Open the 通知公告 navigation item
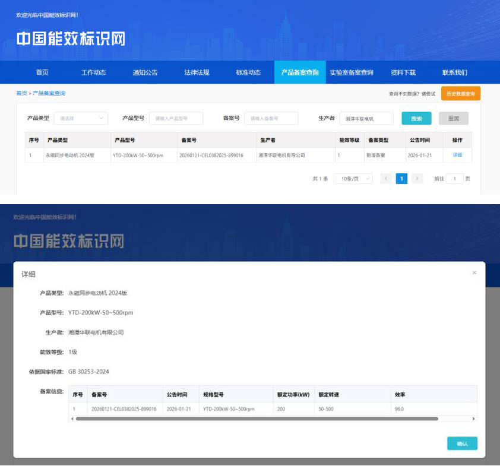Screen dimensions: 500x466 click(145, 72)
